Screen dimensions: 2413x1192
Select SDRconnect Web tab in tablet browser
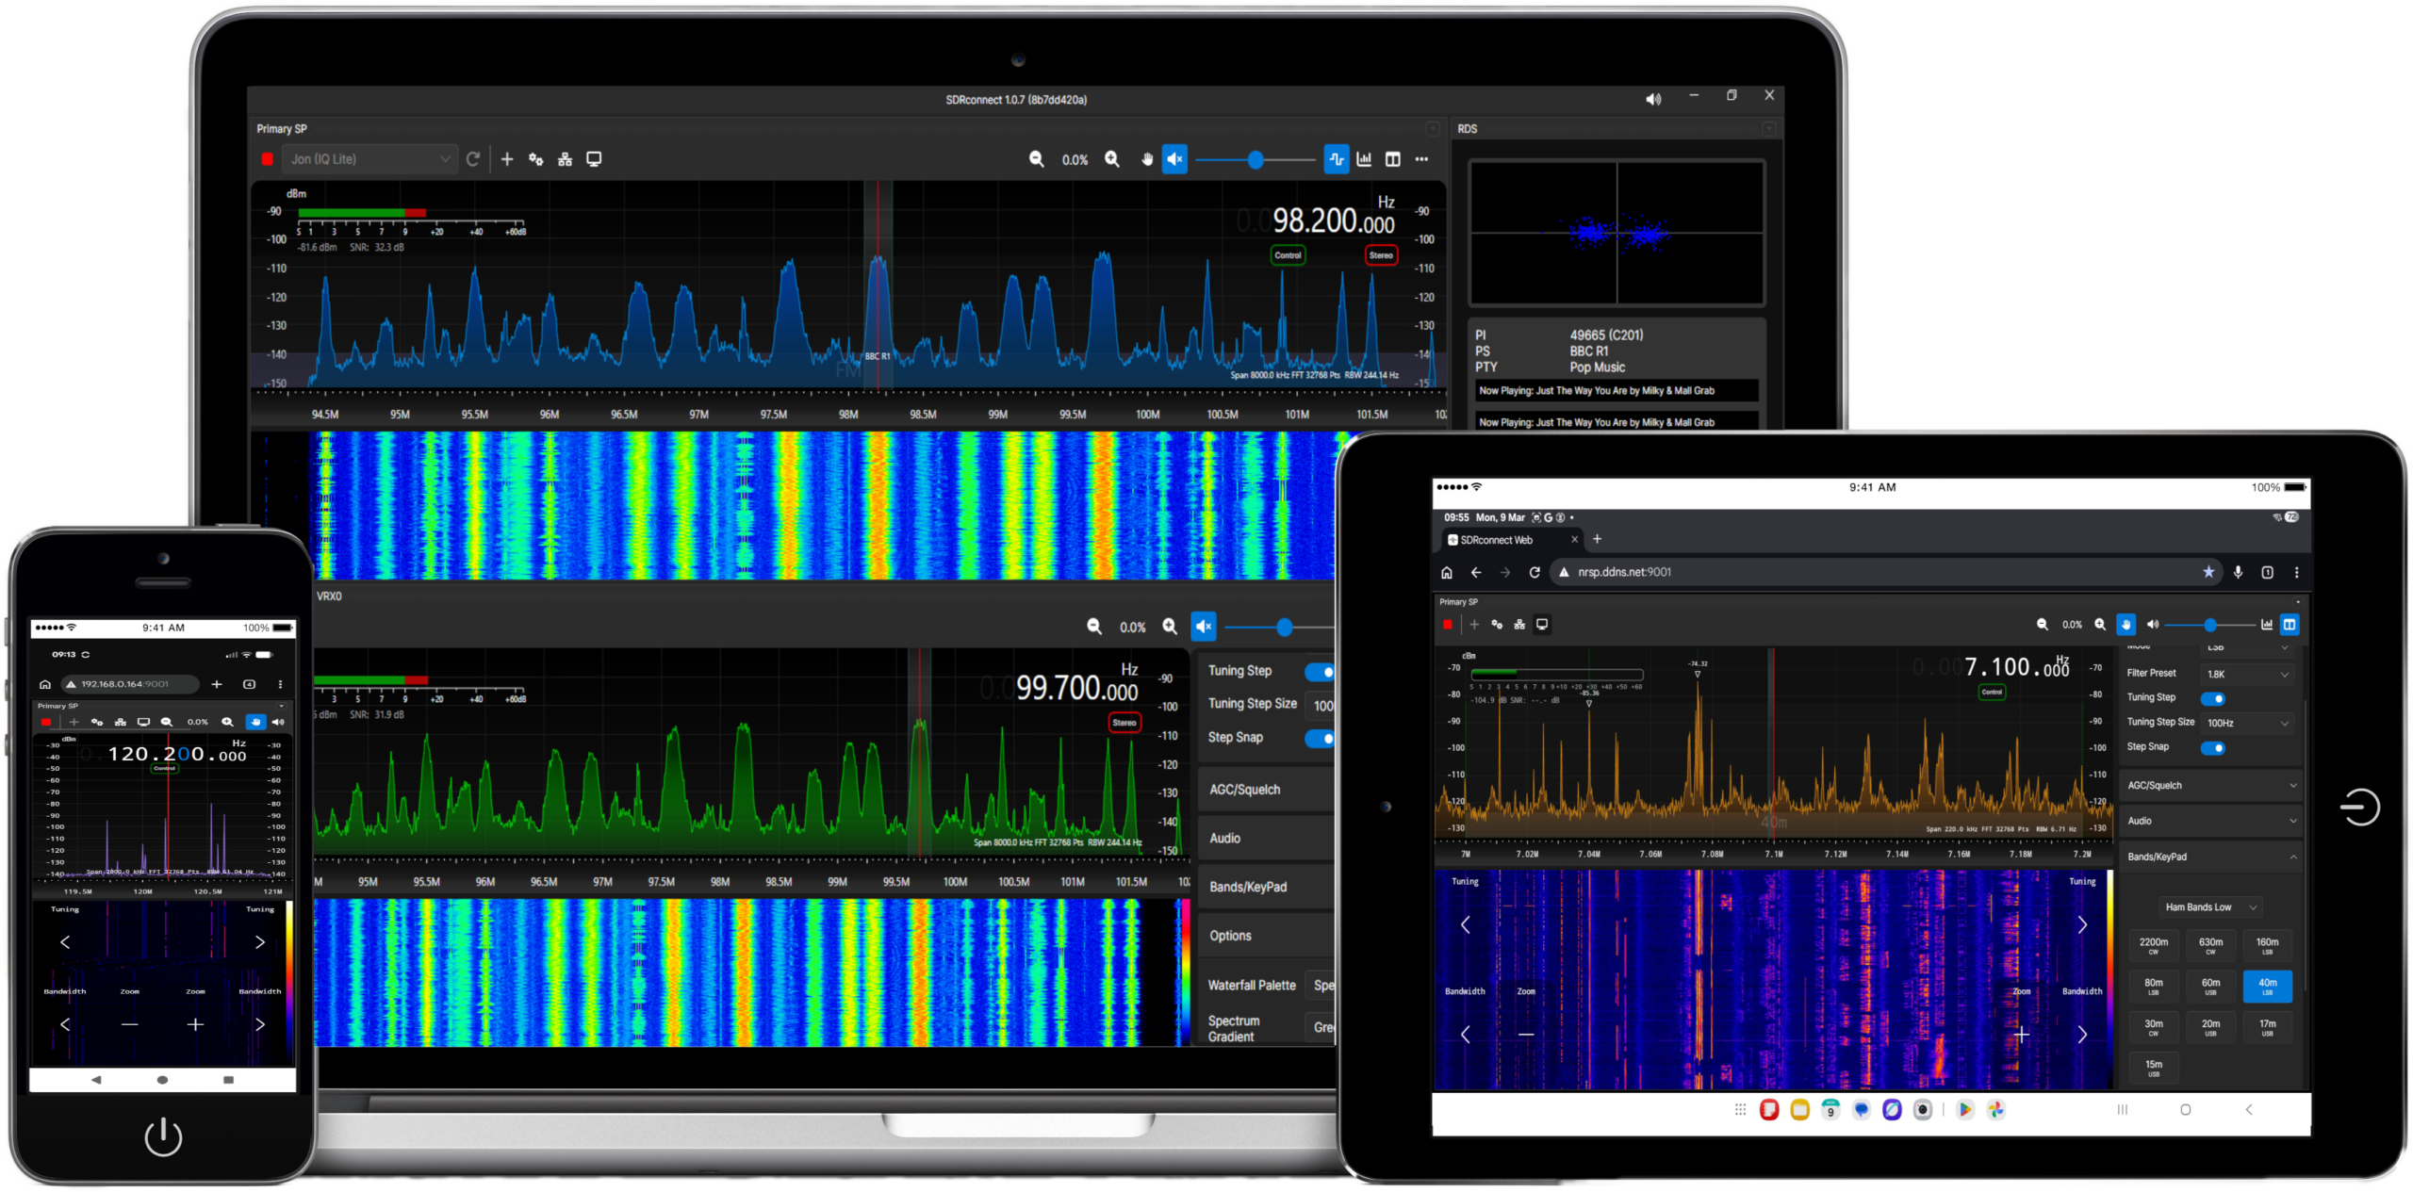1511,540
